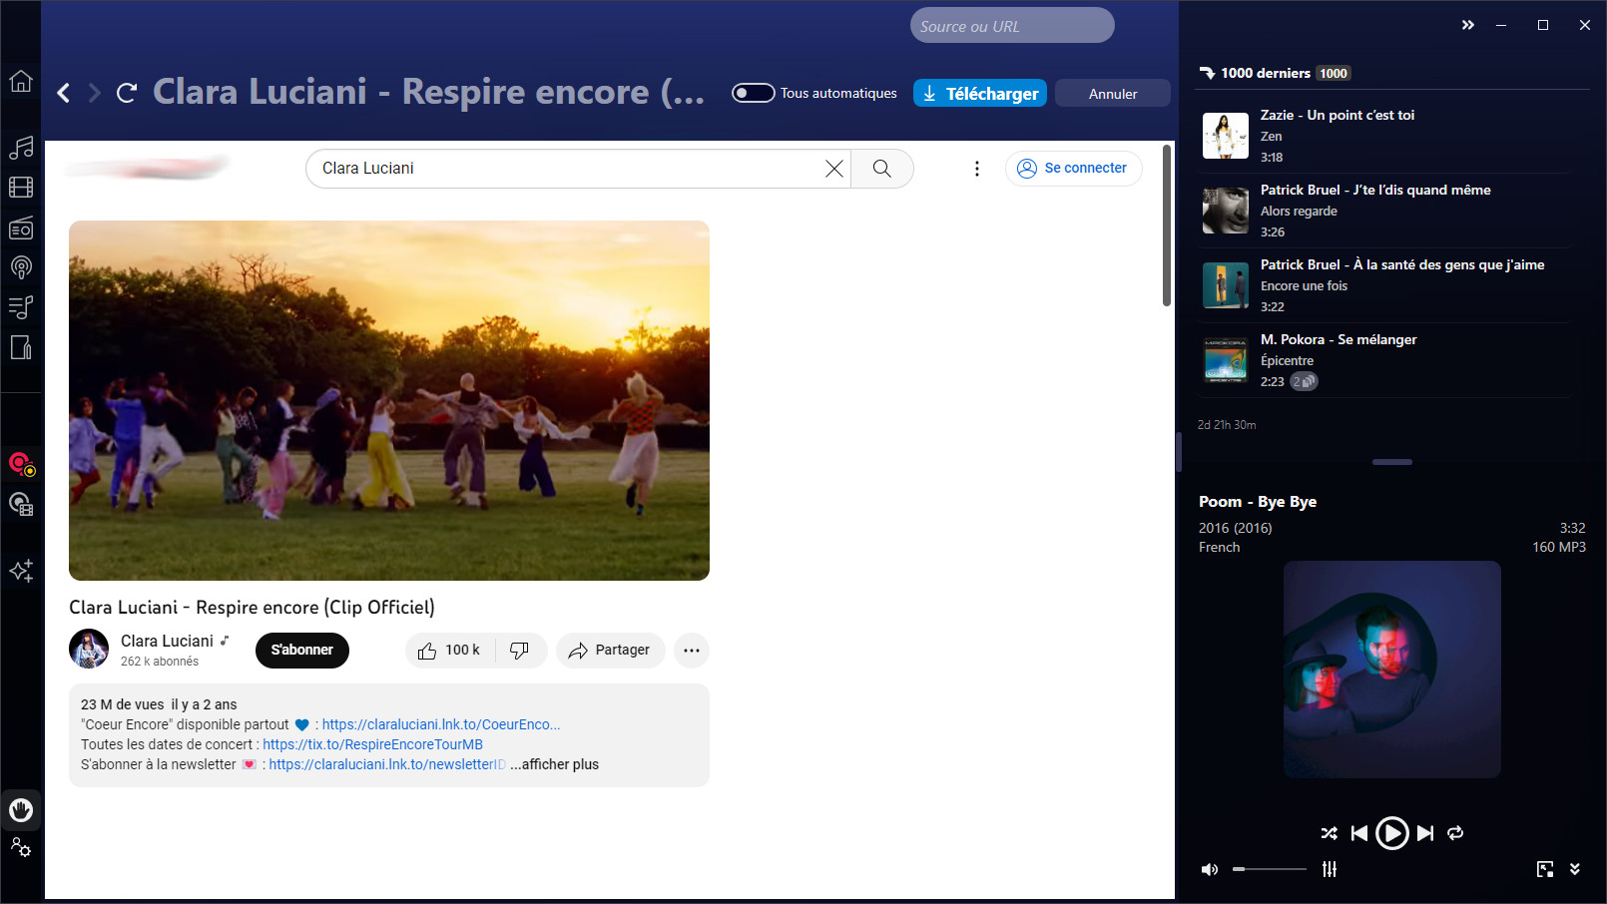Reload the page with refresh icon
This screenshot has height=904, width=1607.
pyautogui.click(x=127, y=93)
